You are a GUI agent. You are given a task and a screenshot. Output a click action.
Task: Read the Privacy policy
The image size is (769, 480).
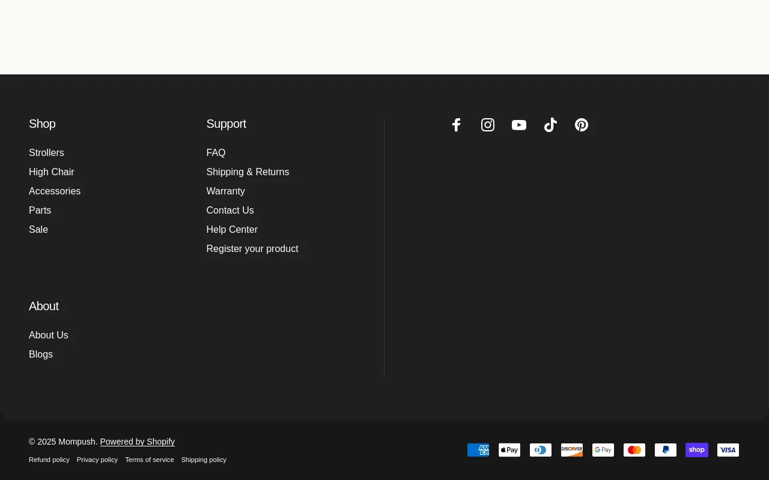[97, 460]
